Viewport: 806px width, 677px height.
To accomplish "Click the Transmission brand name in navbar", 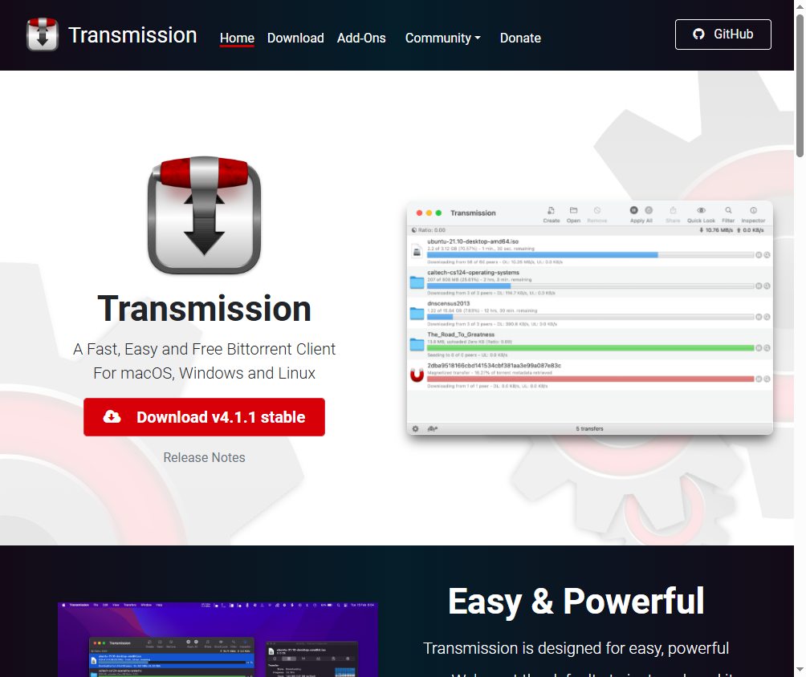I will pos(132,35).
